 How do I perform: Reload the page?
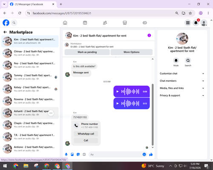tap(20, 13)
